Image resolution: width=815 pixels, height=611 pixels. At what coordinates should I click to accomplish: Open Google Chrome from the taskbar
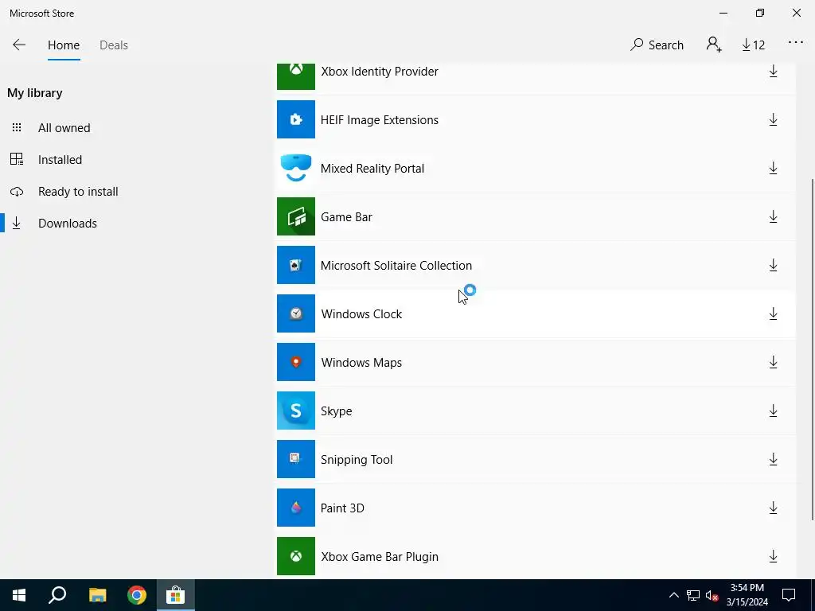pos(137,595)
